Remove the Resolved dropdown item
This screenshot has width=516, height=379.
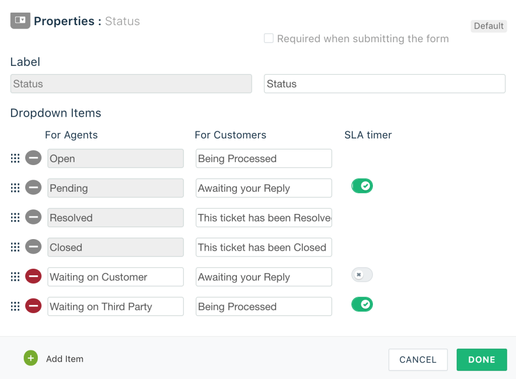pos(33,217)
